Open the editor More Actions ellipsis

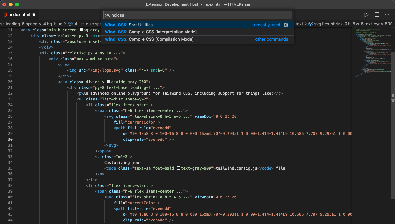point(388,15)
